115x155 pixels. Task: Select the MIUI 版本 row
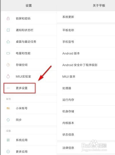click(86, 77)
